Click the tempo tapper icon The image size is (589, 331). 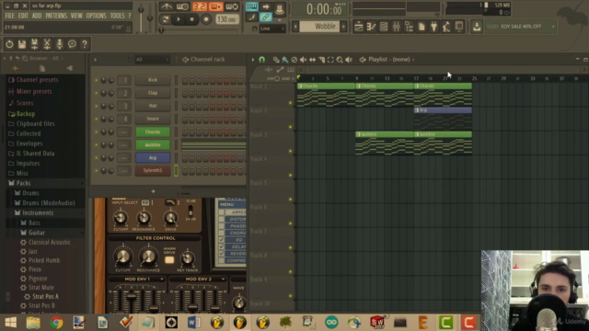pyautogui.click(x=446, y=27)
